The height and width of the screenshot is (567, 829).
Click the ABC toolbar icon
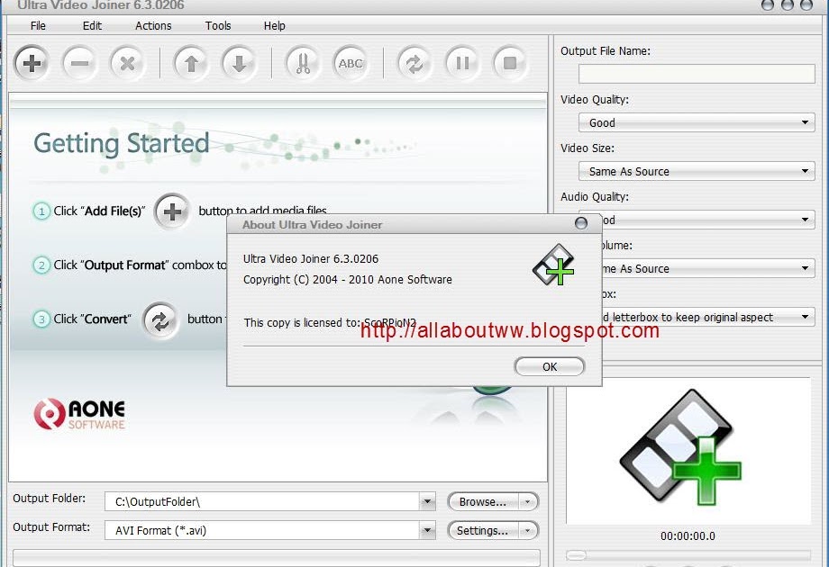(350, 63)
